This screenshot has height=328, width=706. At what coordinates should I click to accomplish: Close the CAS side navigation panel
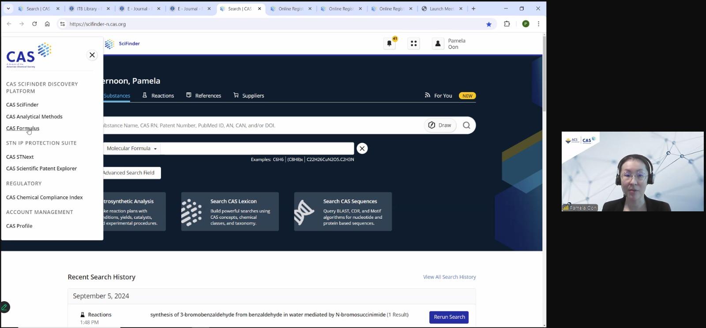point(92,55)
